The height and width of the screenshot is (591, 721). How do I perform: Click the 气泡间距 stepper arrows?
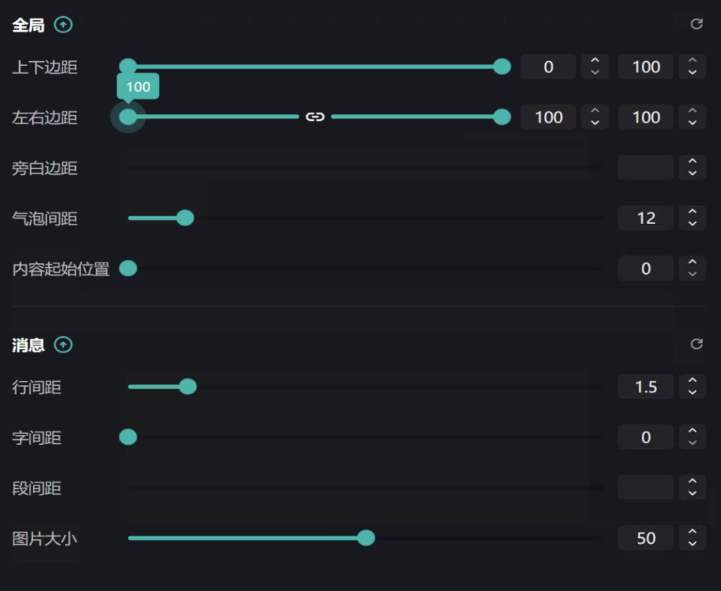click(693, 218)
